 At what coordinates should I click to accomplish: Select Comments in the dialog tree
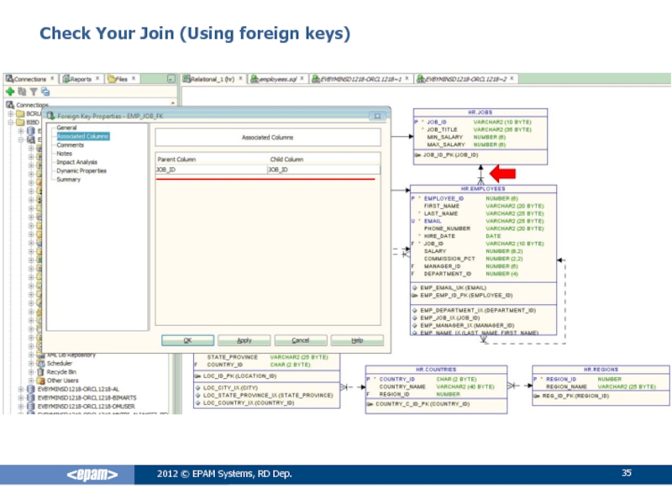(x=71, y=144)
